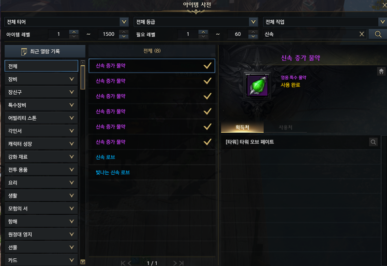Screen dimensions: 387x266
Task: Click the 신속 search input field
Action: (x=311, y=34)
